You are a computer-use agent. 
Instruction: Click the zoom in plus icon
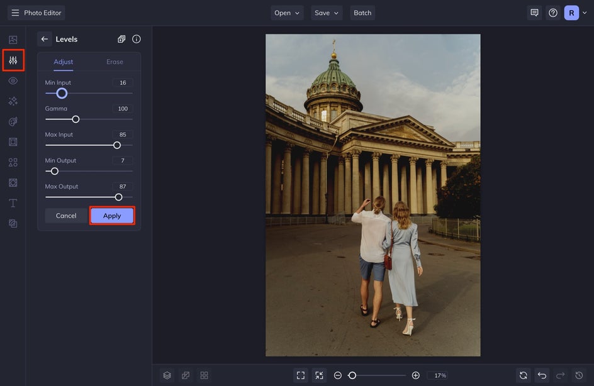pyautogui.click(x=415, y=375)
